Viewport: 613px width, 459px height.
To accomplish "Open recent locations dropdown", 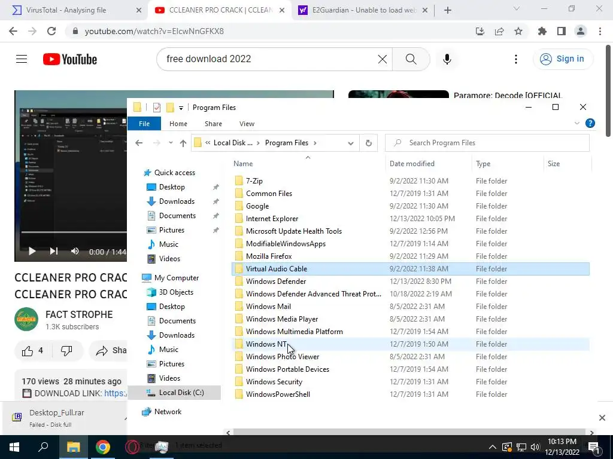I will coord(171,143).
